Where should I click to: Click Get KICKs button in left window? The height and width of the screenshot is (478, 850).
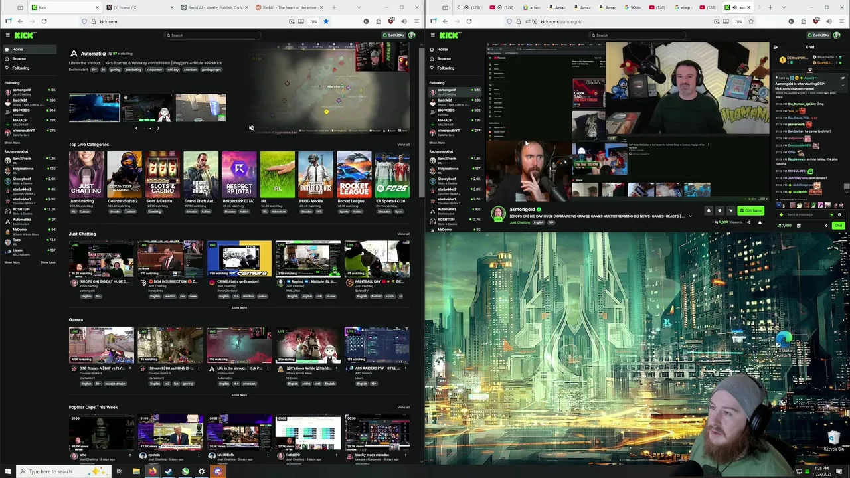pos(393,35)
